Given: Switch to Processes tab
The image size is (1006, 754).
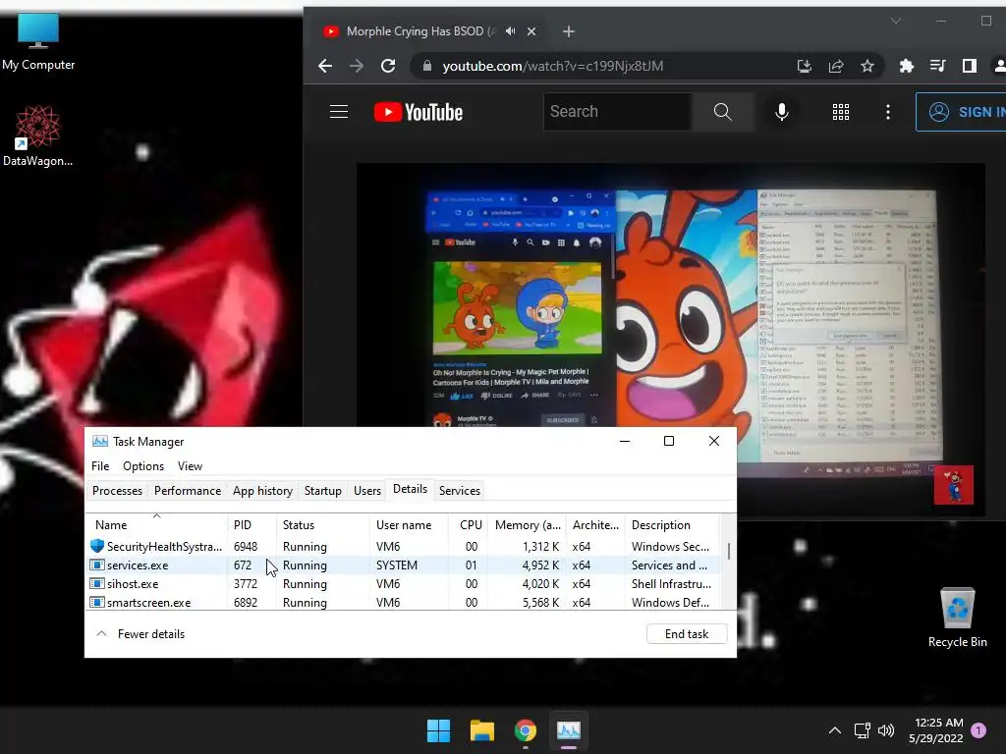Looking at the screenshot, I should pos(118,491).
